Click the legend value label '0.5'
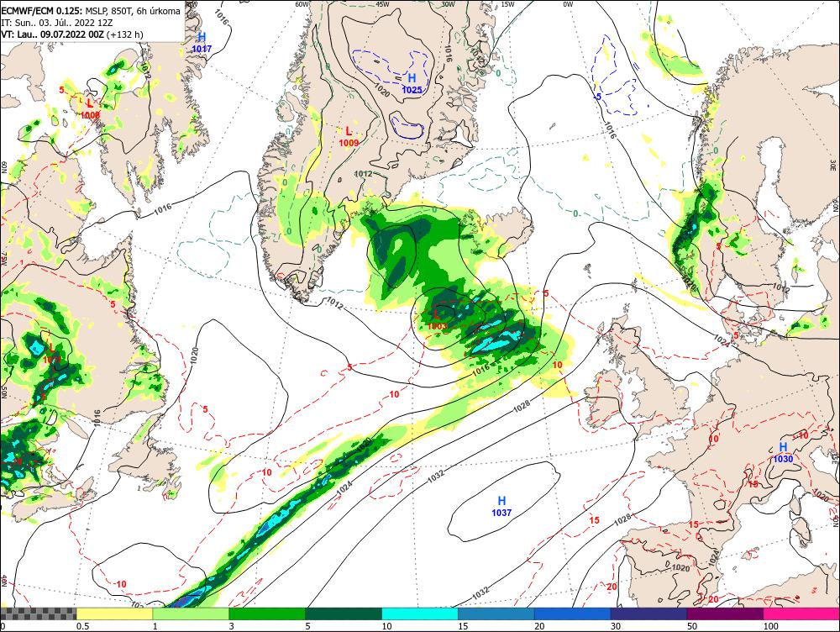 (82, 626)
